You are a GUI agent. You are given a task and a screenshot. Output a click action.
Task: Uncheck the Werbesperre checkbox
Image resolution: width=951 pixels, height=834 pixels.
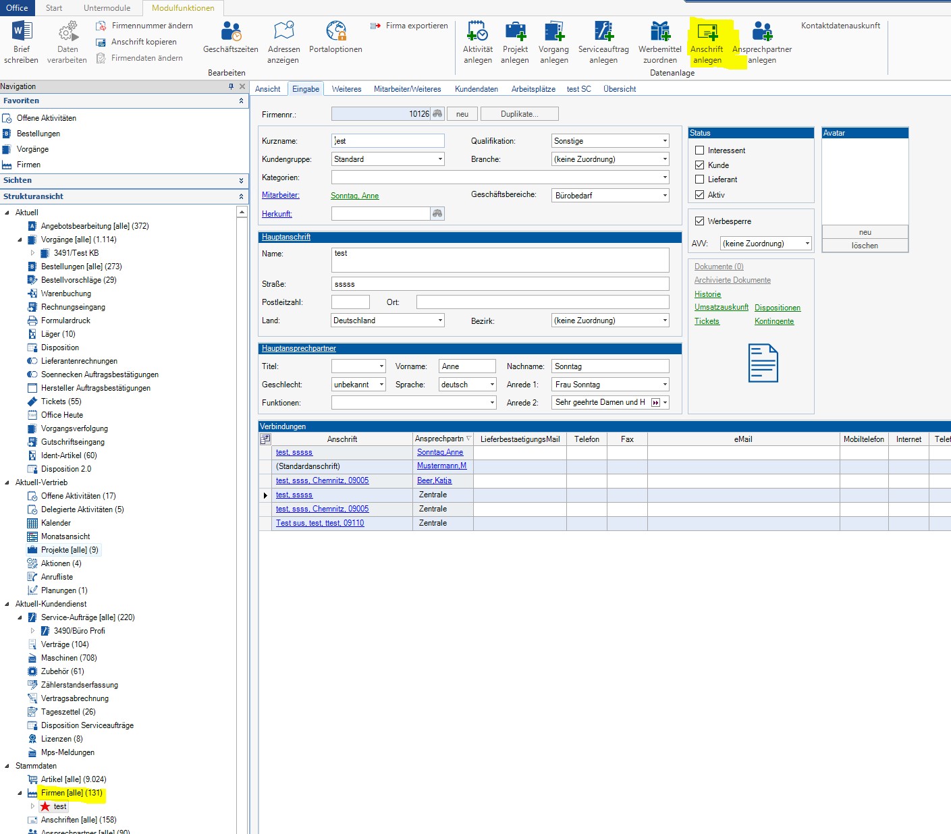coord(700,221)
